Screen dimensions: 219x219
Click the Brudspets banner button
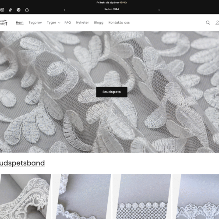tap(112, 92)
